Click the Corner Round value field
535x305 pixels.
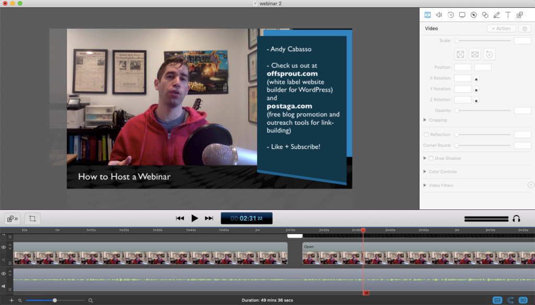(522, 145)
